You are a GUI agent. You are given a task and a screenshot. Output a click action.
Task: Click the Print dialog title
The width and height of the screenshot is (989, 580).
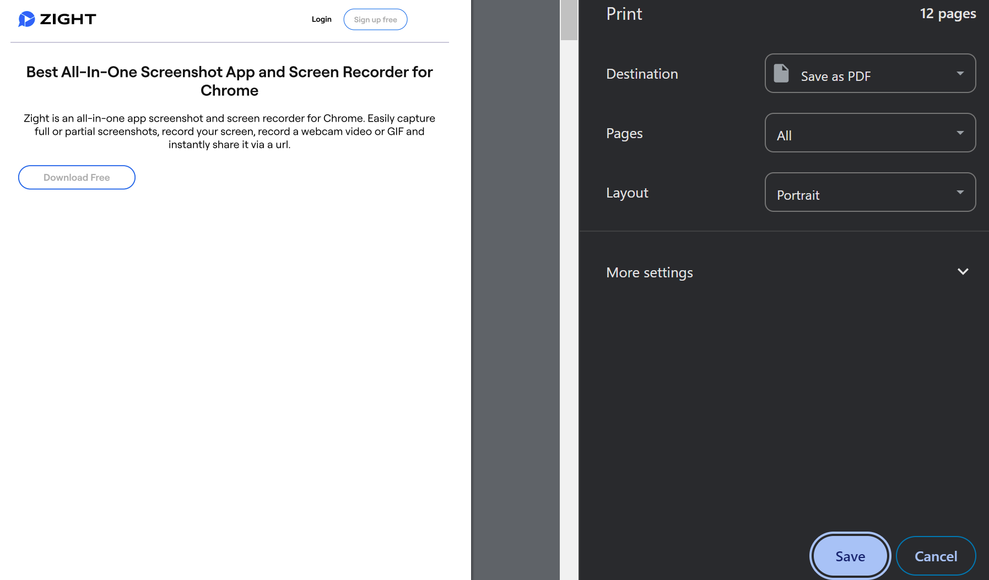point(624,14)
